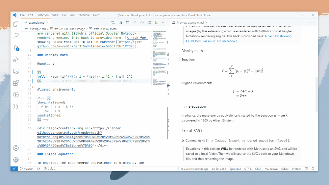
Task: Open the Manage gear menu
Action: tap(16, 160)
